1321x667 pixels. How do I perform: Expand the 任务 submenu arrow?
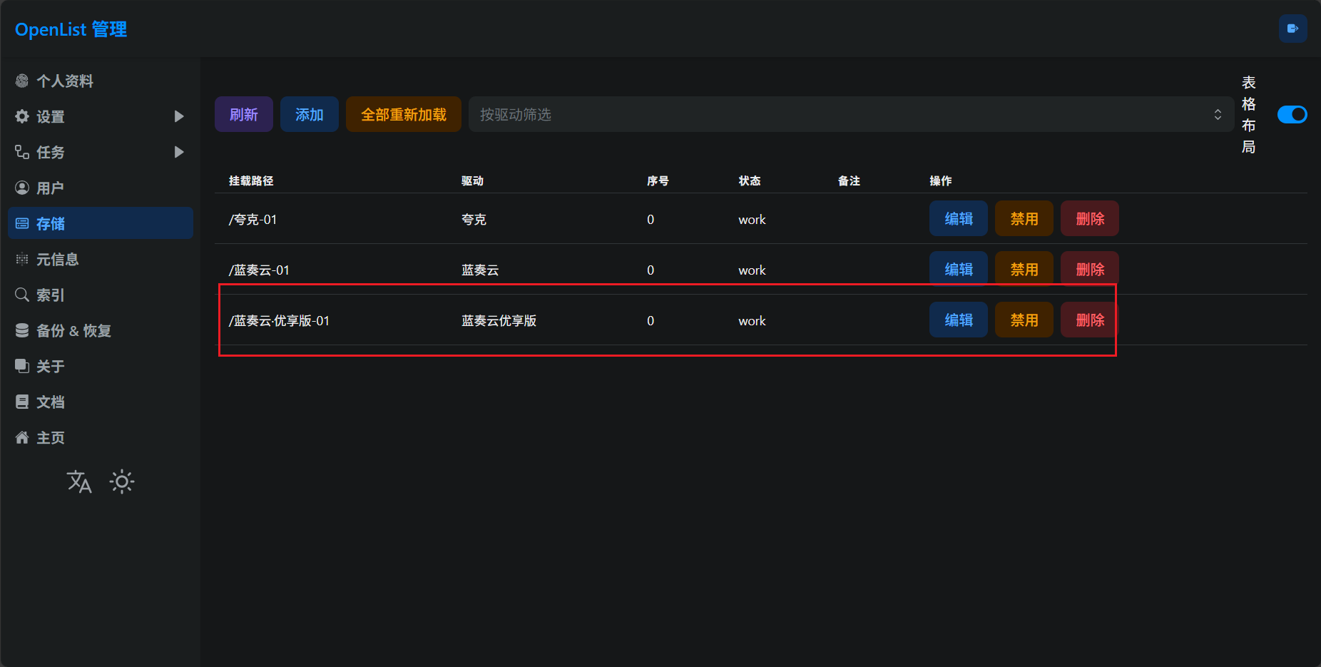(x=179, y=152)
